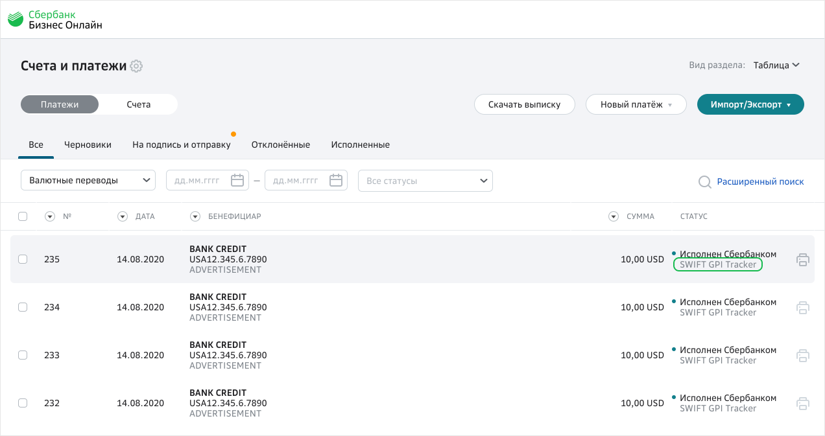
Task: Expand the Валютные переводы dropdown
Action: coord(88,181)
